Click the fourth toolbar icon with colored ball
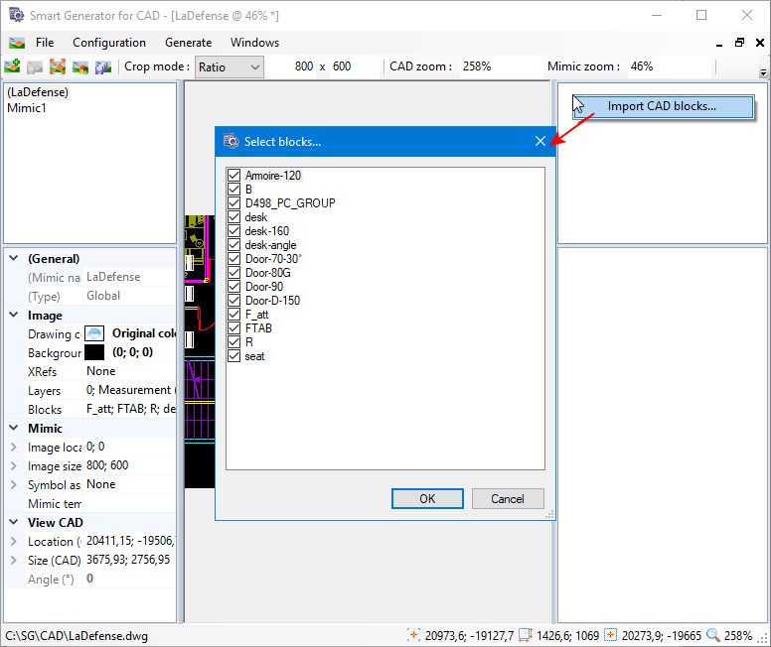This screenshot has width=771, height=647. coord(80,67)
